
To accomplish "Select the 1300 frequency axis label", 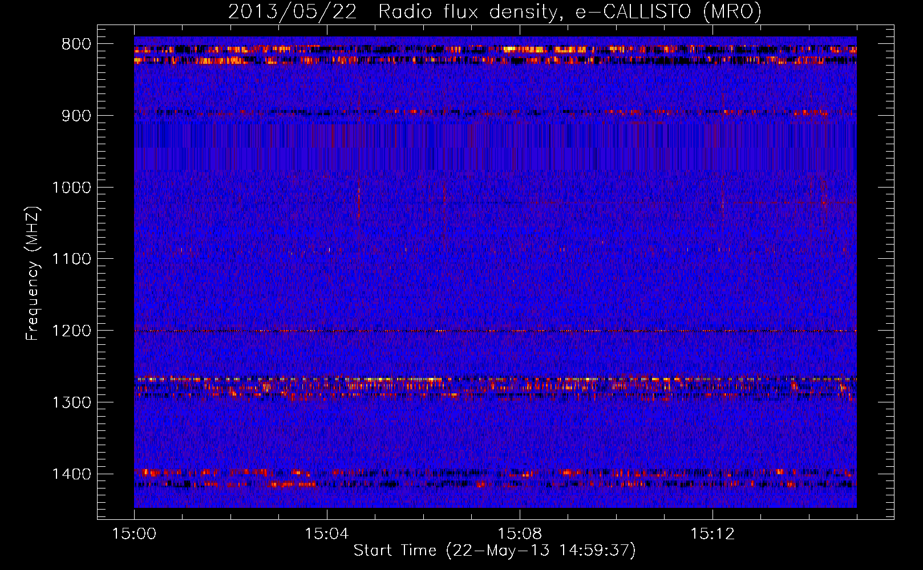I will pyautogui.click(x=71, y=402).
